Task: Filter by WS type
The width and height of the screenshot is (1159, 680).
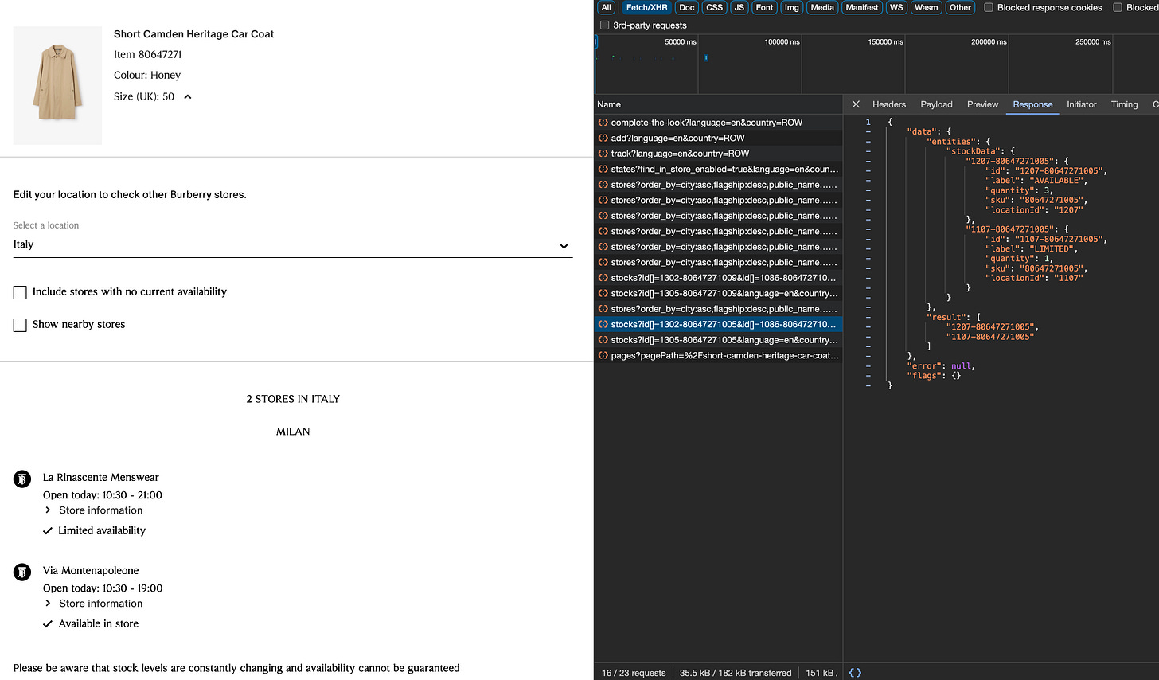Action: 896,7
